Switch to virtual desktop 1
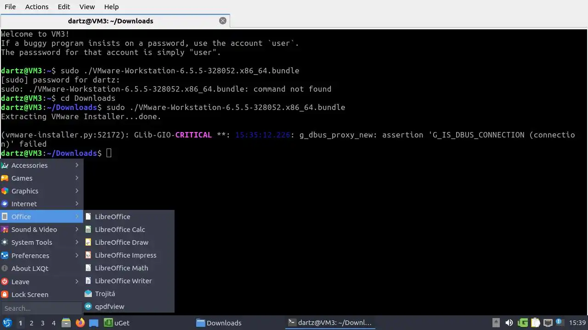Image resolution: width=588 pixels, height=330 pixels. point(20,323)
